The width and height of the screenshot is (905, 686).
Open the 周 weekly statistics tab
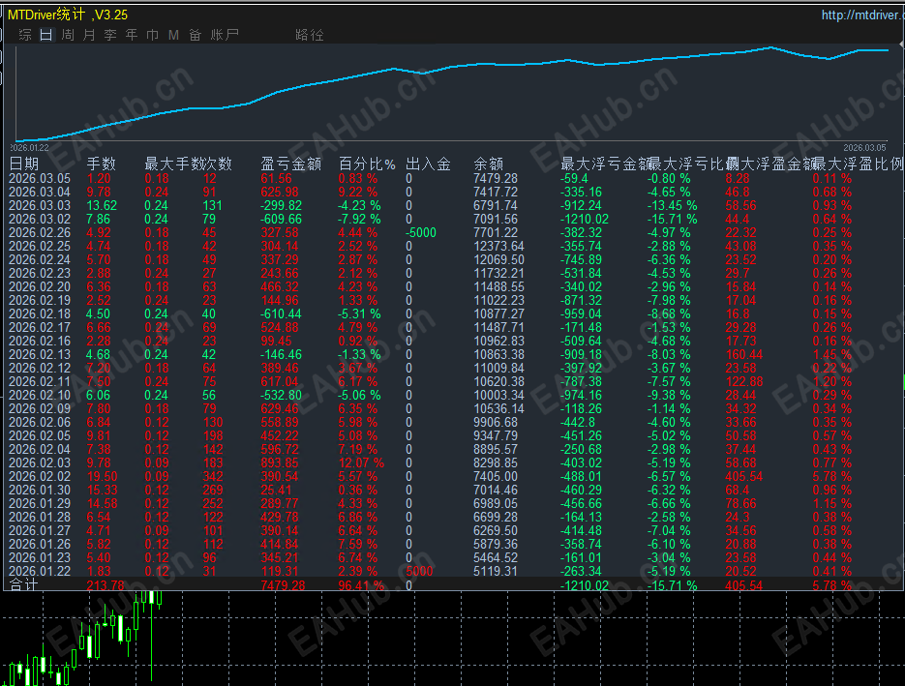click(68, 35)
